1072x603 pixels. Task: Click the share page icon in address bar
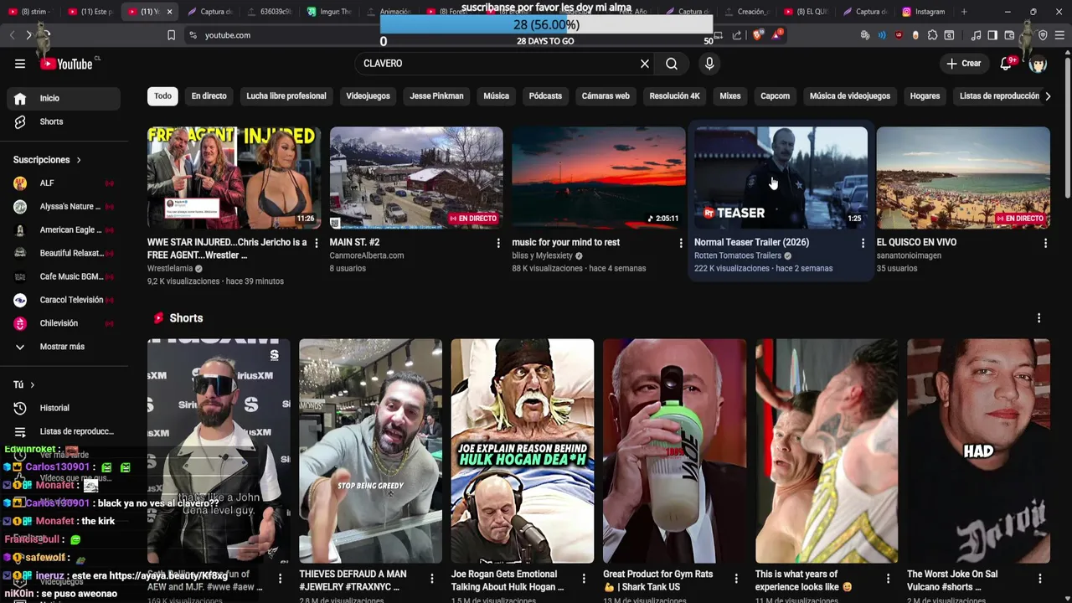[737, 35]
